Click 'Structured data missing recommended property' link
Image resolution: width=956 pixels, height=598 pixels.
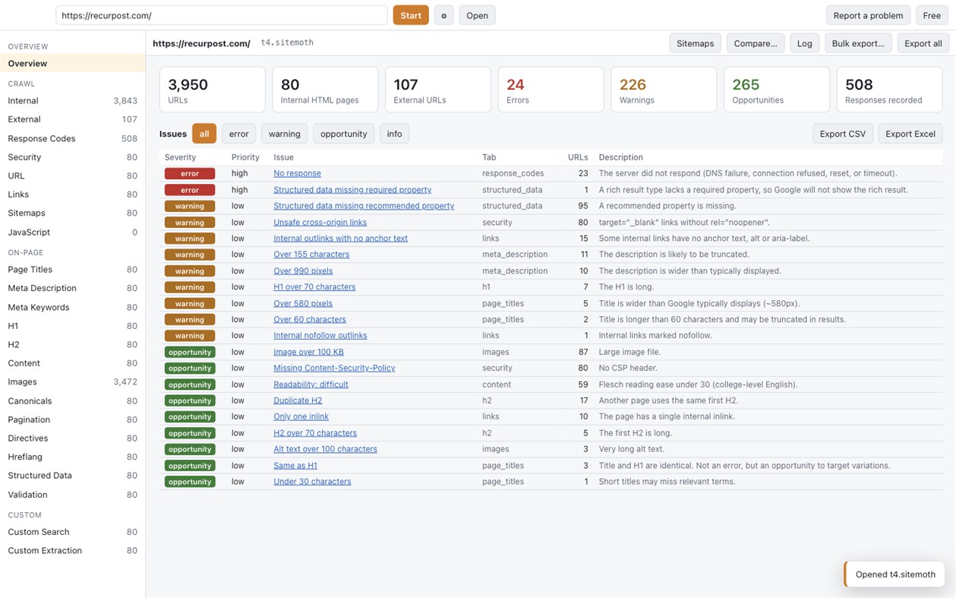point(364,206)
